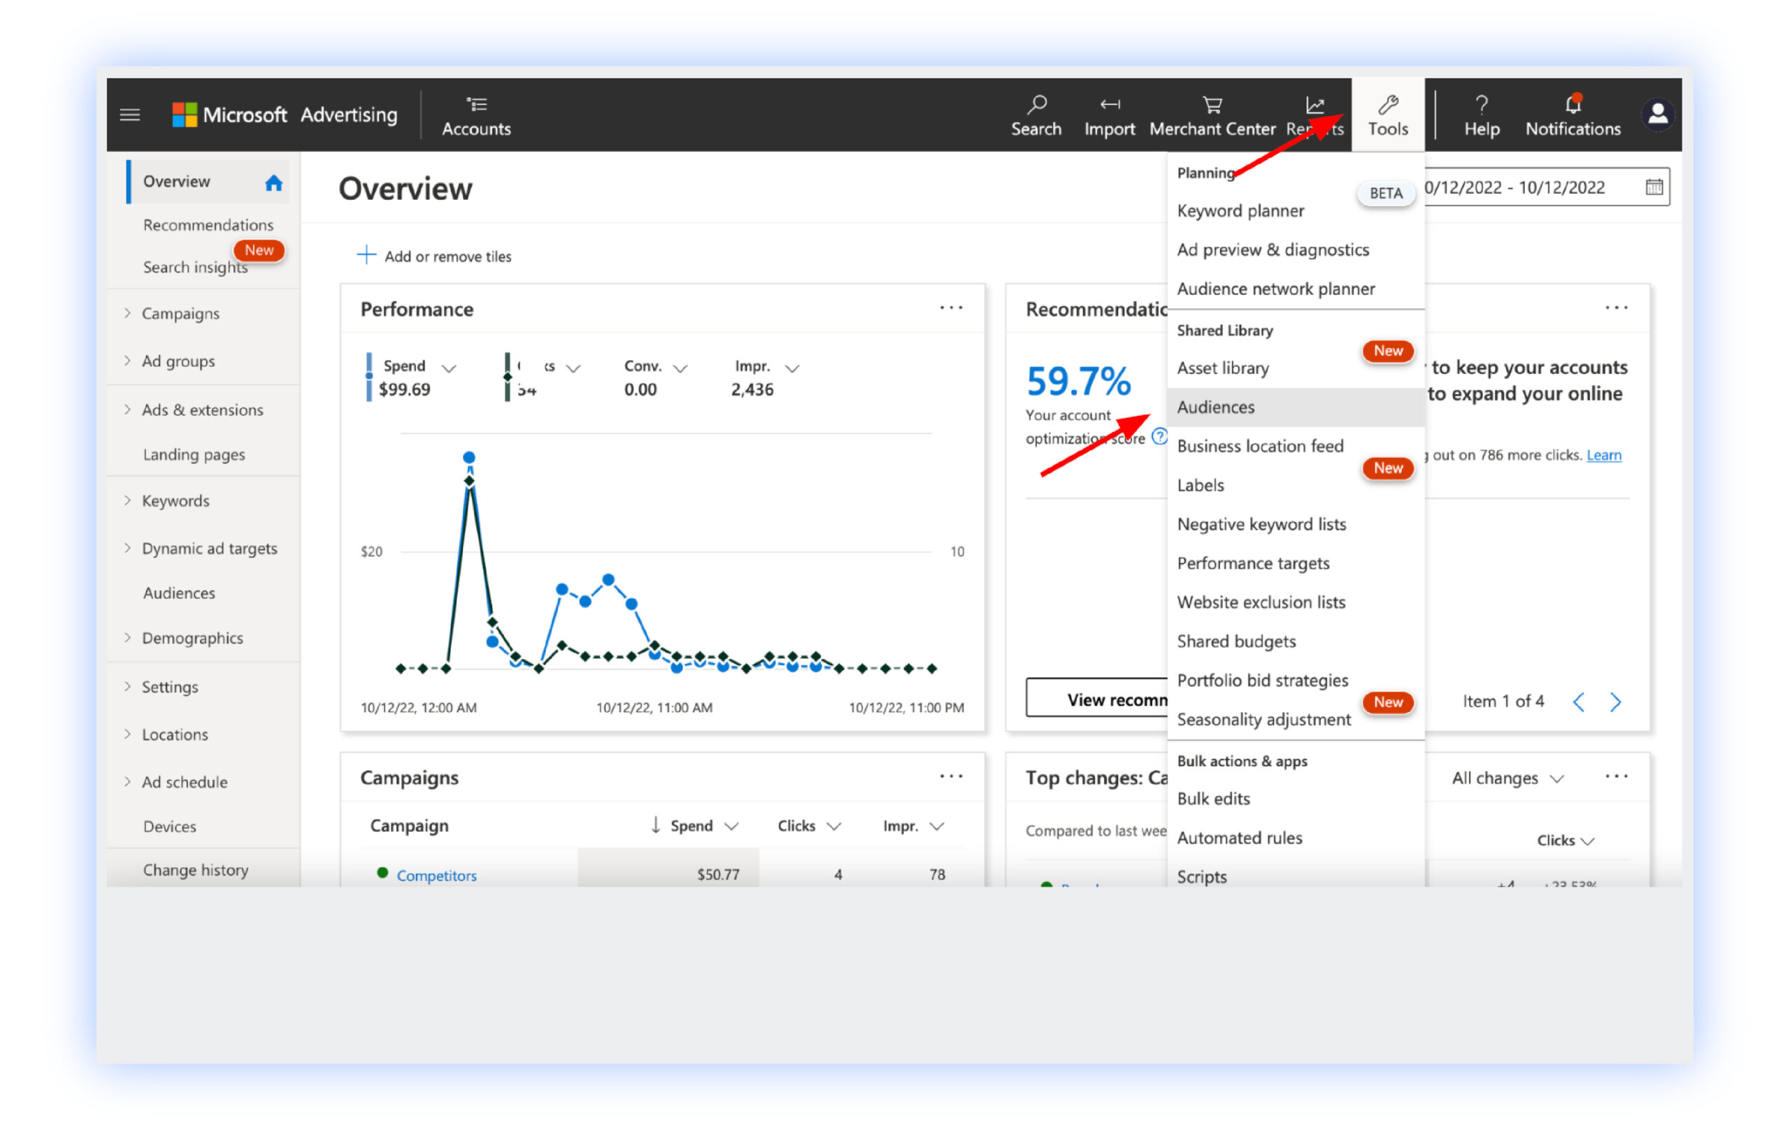This screenshot has width=1790, height=1130.
Task: Expand Dynamic ad targets in sidebar
Action: [127, 548]
